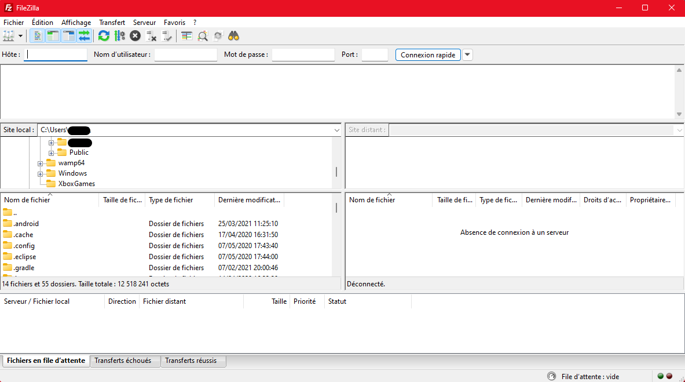
Task: Click the directory comparison icon
Action: (x=203, y=36)
